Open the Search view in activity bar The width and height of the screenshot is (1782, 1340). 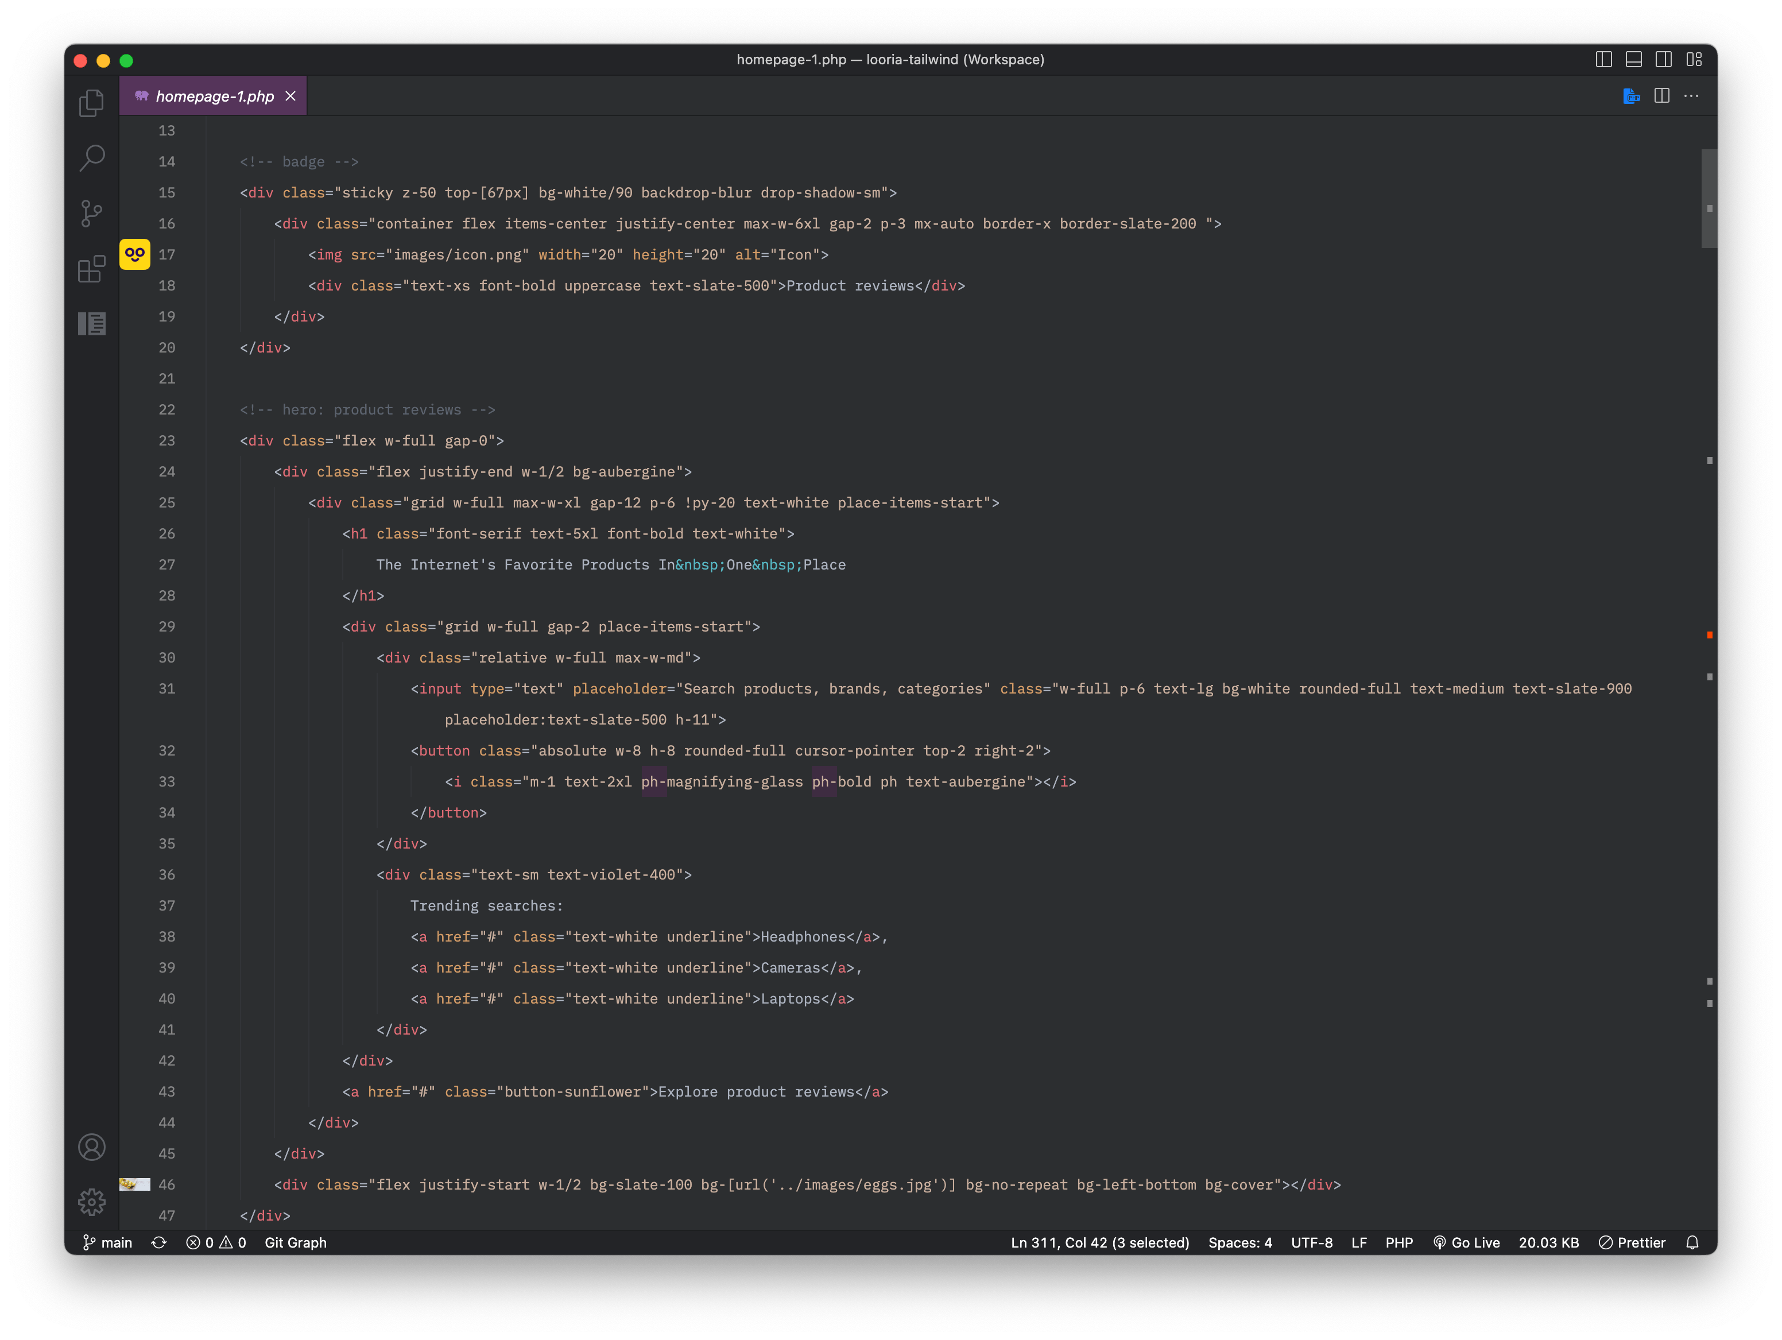click(x=92, y=158)
